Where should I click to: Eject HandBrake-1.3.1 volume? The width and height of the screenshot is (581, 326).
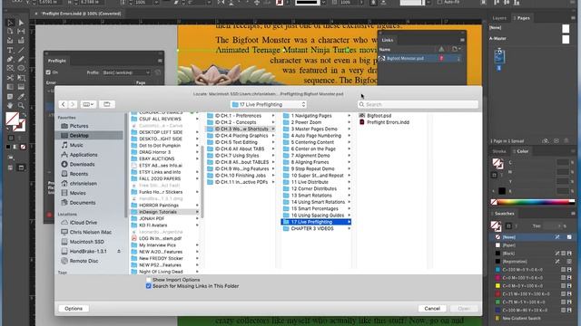coord(119,252)
